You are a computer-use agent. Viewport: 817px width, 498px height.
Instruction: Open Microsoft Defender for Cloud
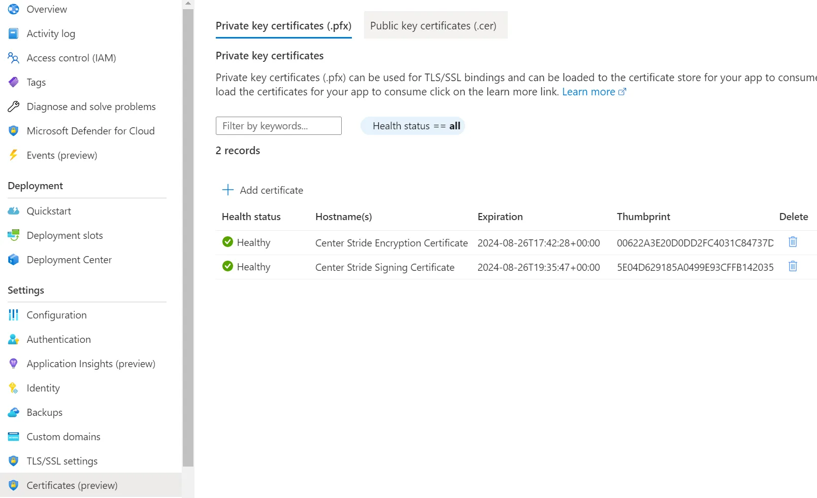(x=91, y=131)
